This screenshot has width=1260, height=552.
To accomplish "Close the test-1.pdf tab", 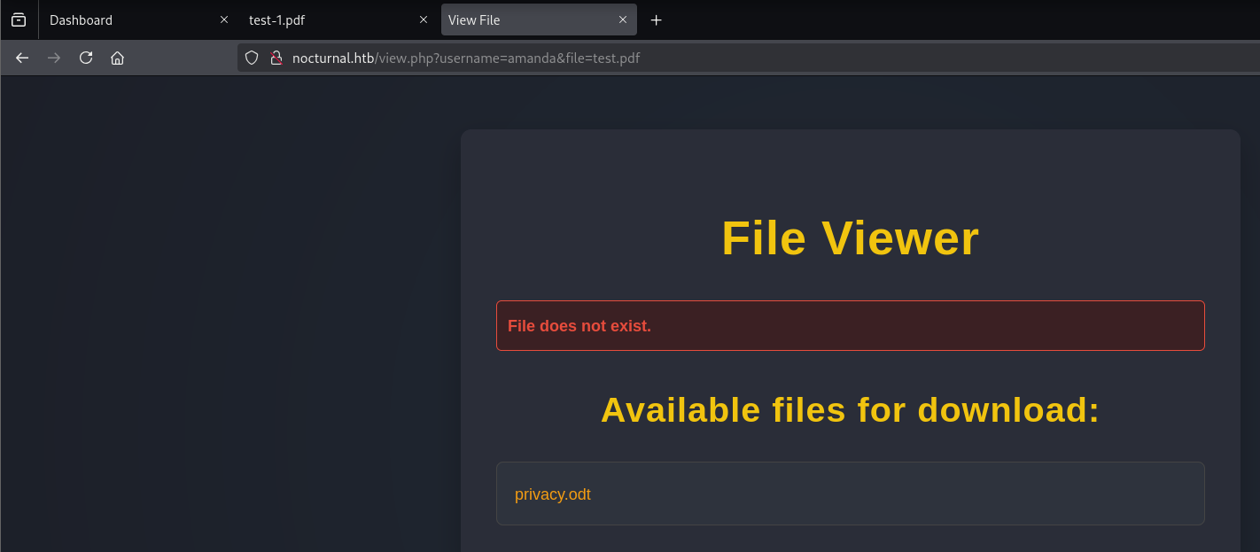I will pos(424,19).
